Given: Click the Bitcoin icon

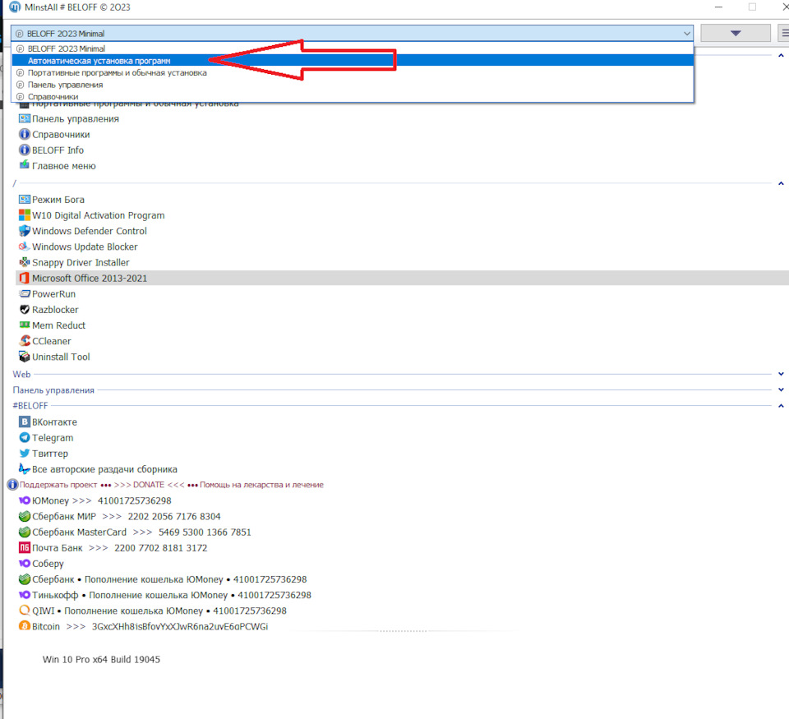Looking at the screenshot, I should click(24, 626).
